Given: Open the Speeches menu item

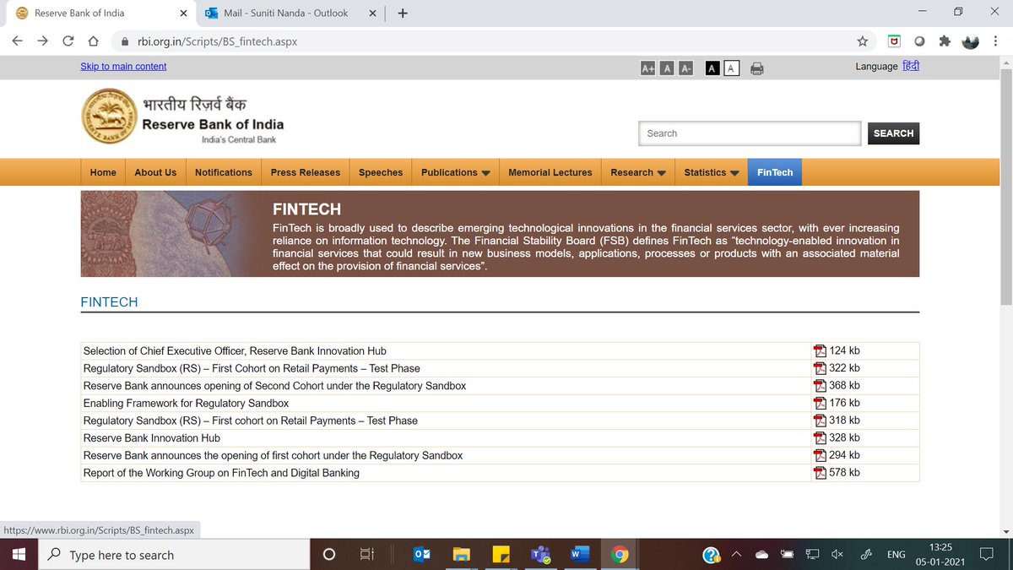Looking at the screenshot, I should tap(381, 172).
